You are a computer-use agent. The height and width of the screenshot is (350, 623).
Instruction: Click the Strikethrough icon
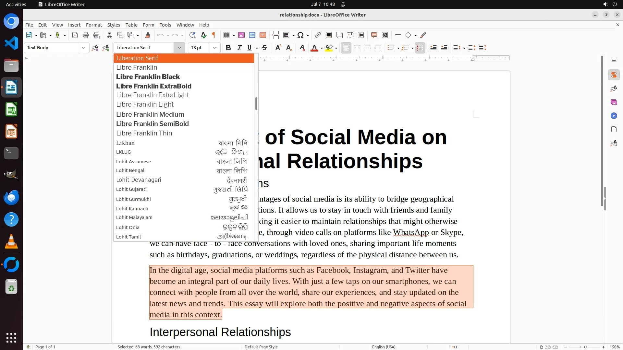click(x=264, y=48)
